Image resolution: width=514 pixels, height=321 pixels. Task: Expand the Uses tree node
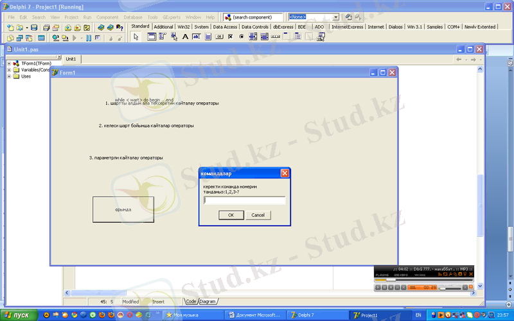tap(9, 76)
